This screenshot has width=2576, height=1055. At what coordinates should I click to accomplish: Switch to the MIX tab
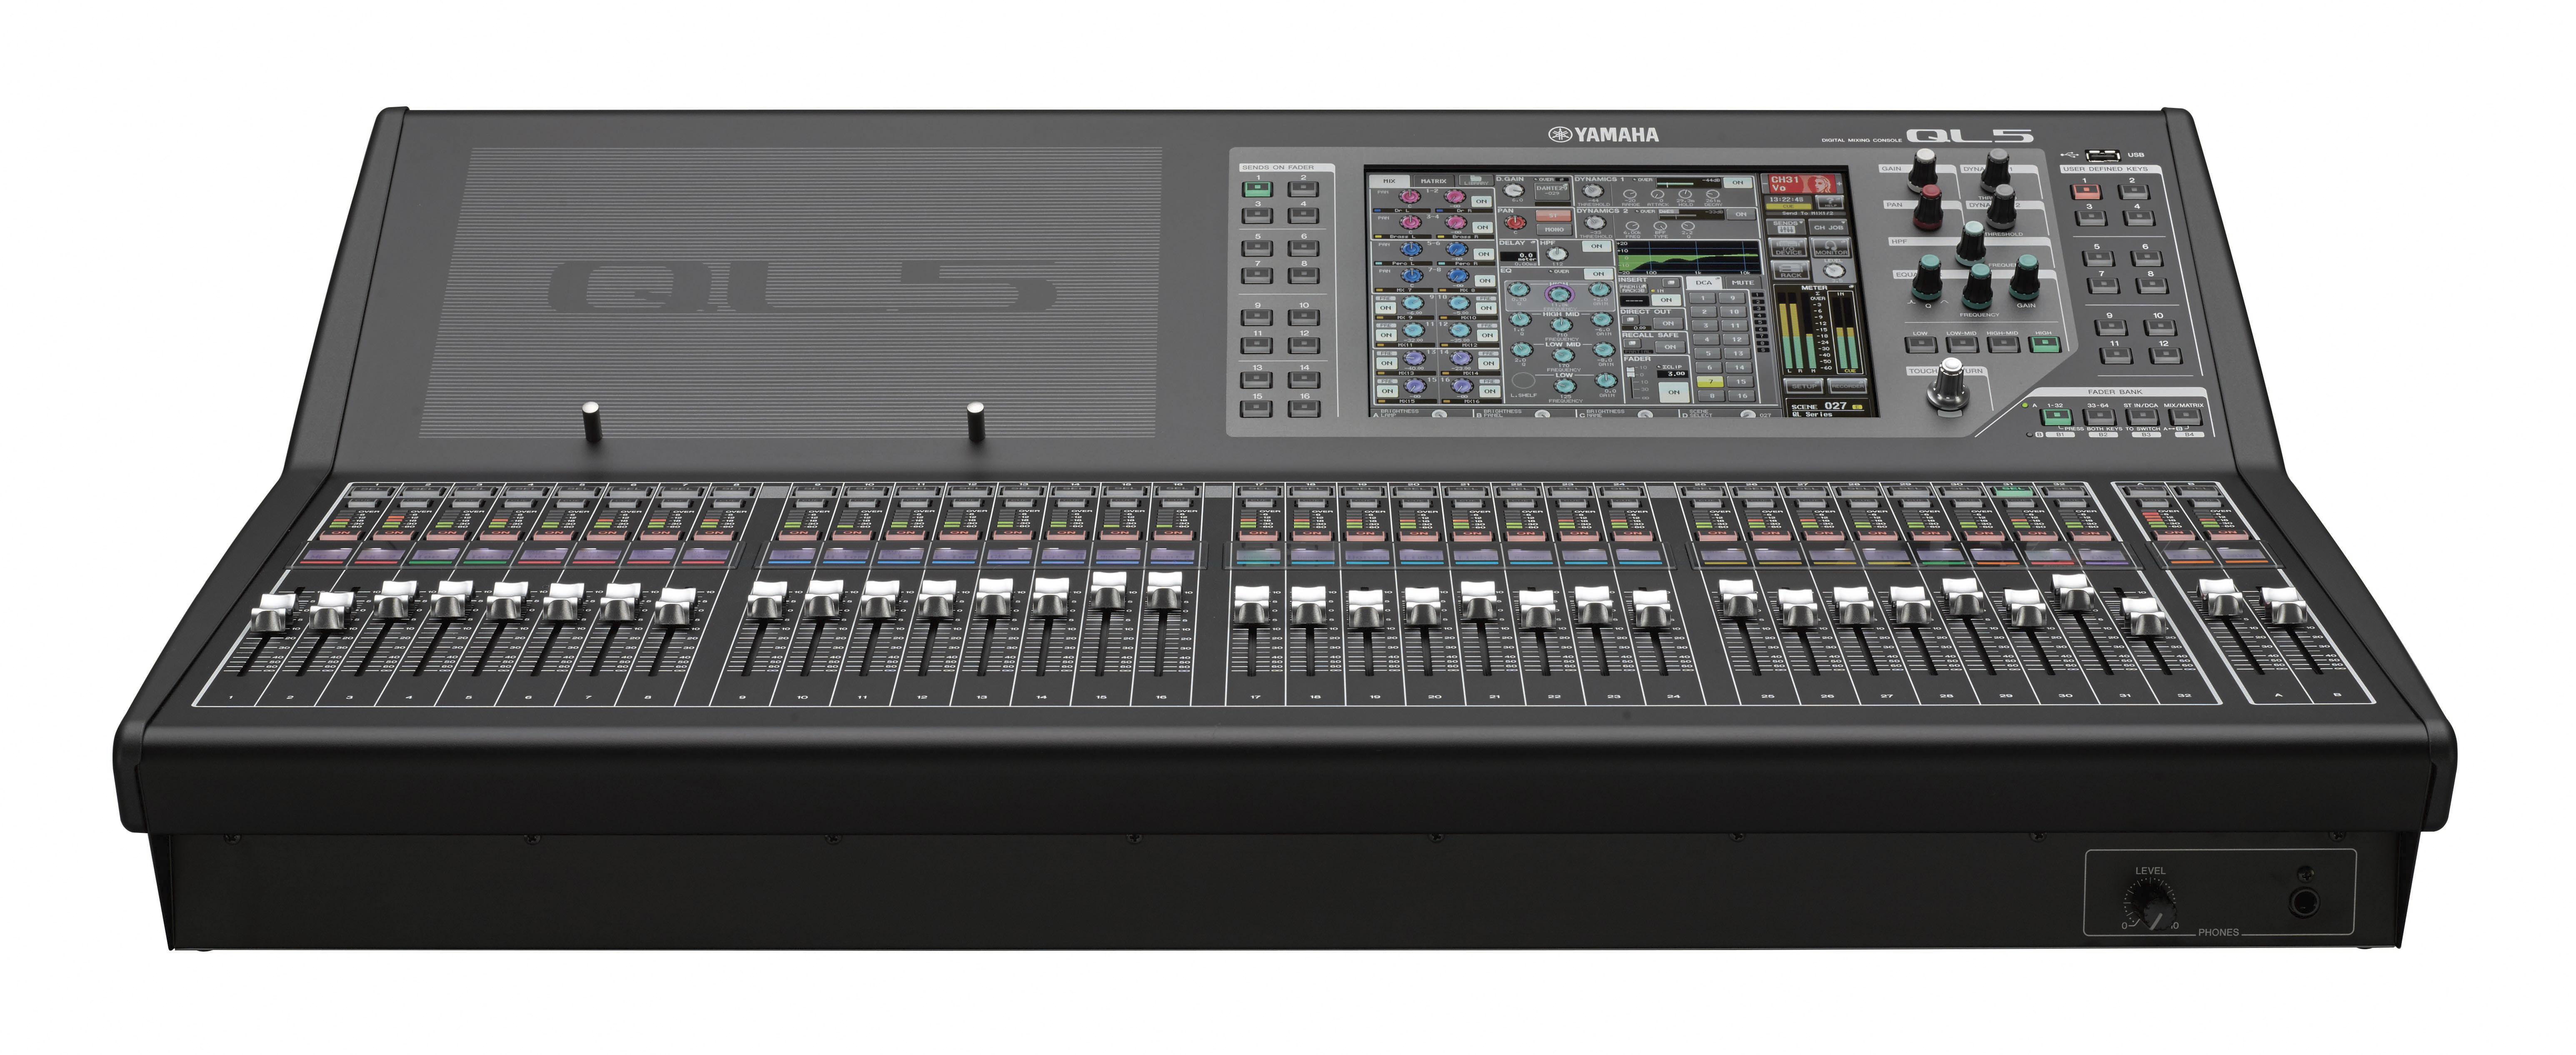(1390, 181)
